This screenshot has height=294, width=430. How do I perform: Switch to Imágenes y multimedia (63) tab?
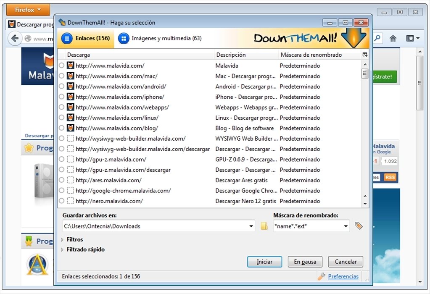pyautogui.click(x=160, y=38)
